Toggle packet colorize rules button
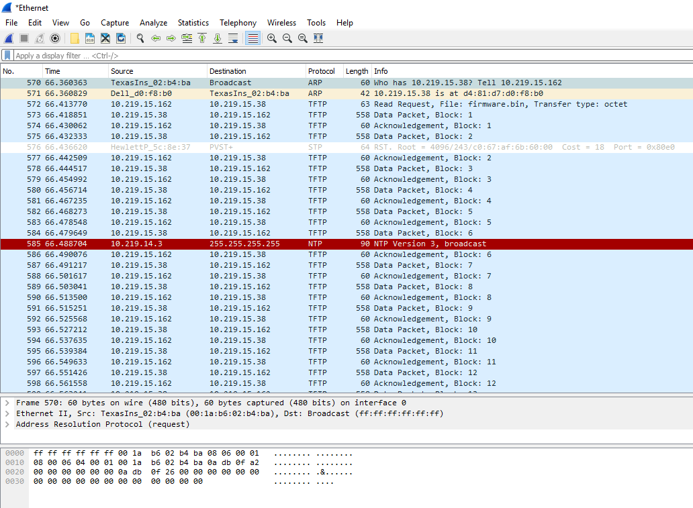 pos(252,38)
